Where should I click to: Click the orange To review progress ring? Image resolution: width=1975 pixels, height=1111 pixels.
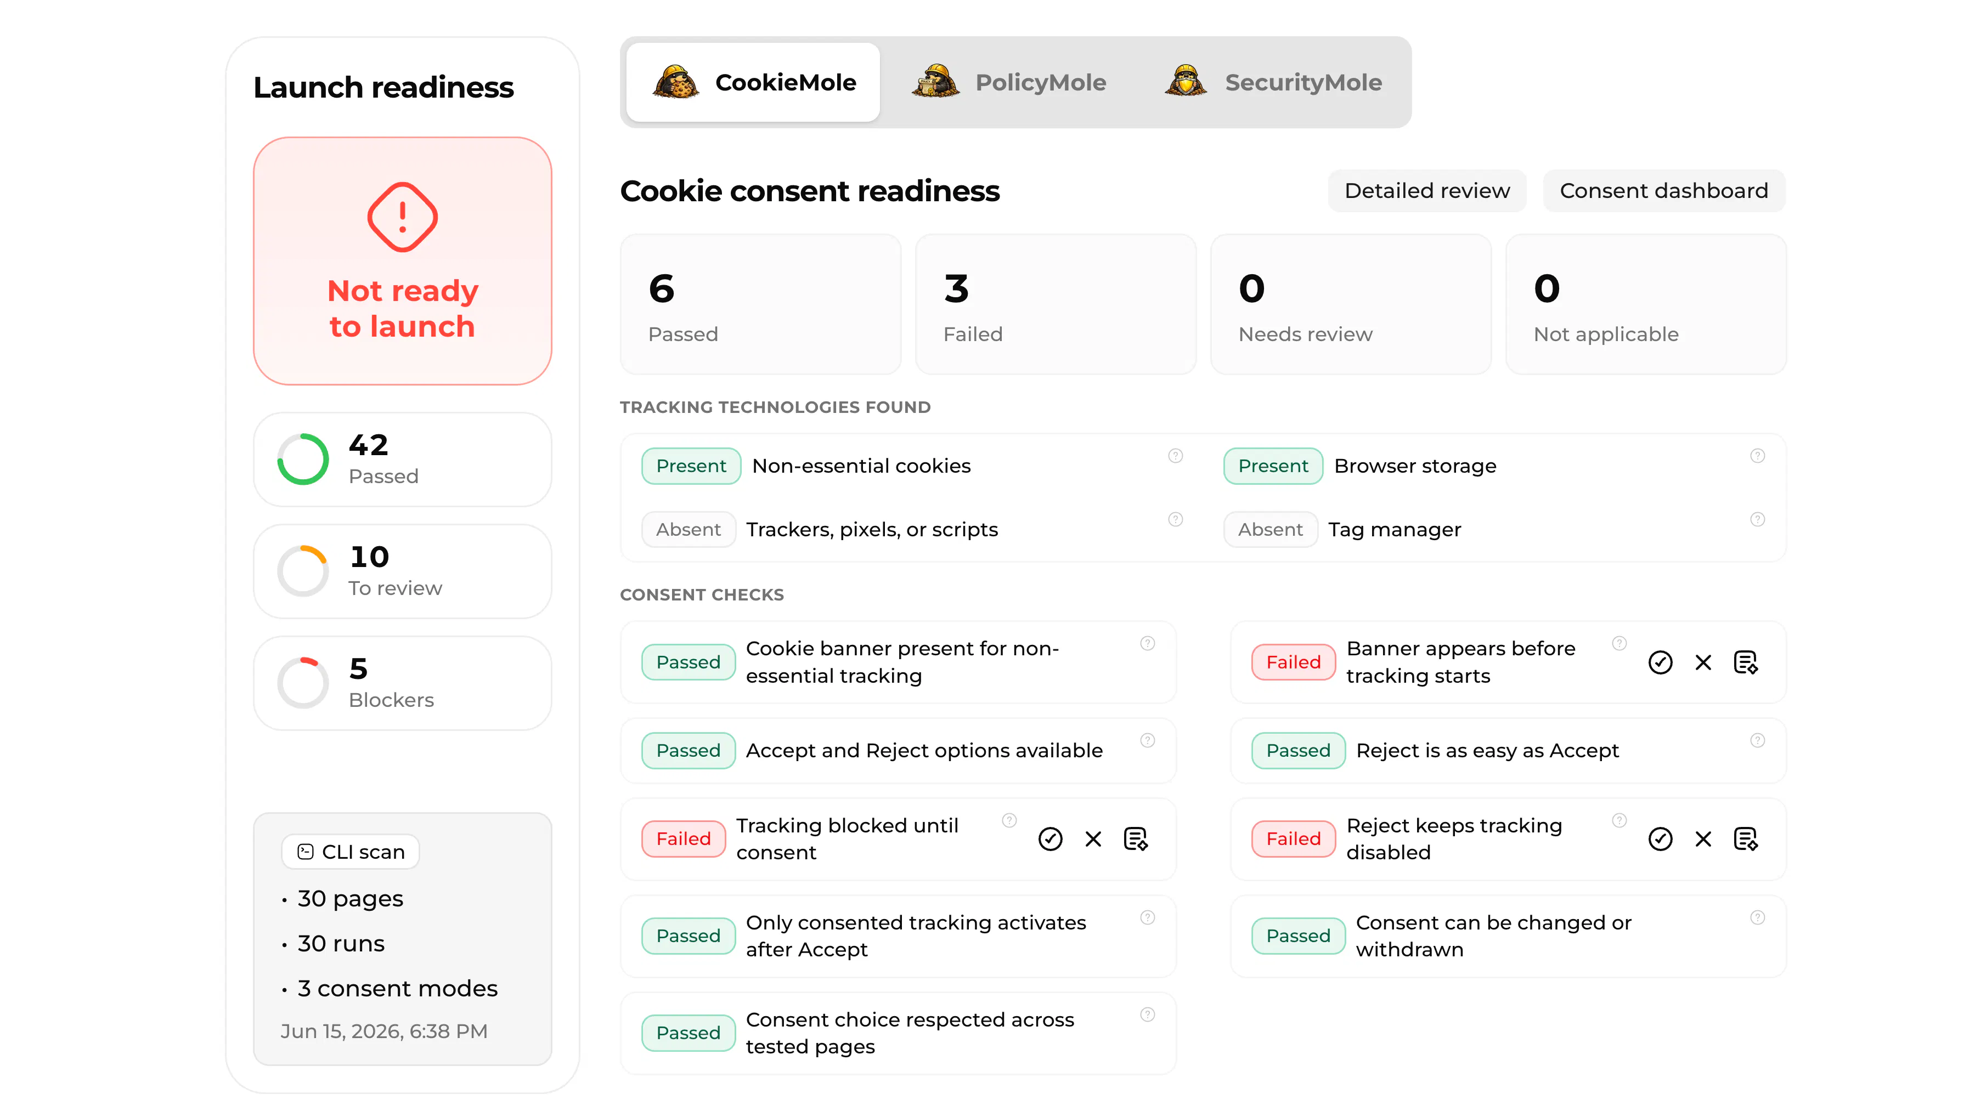(303, 571)
